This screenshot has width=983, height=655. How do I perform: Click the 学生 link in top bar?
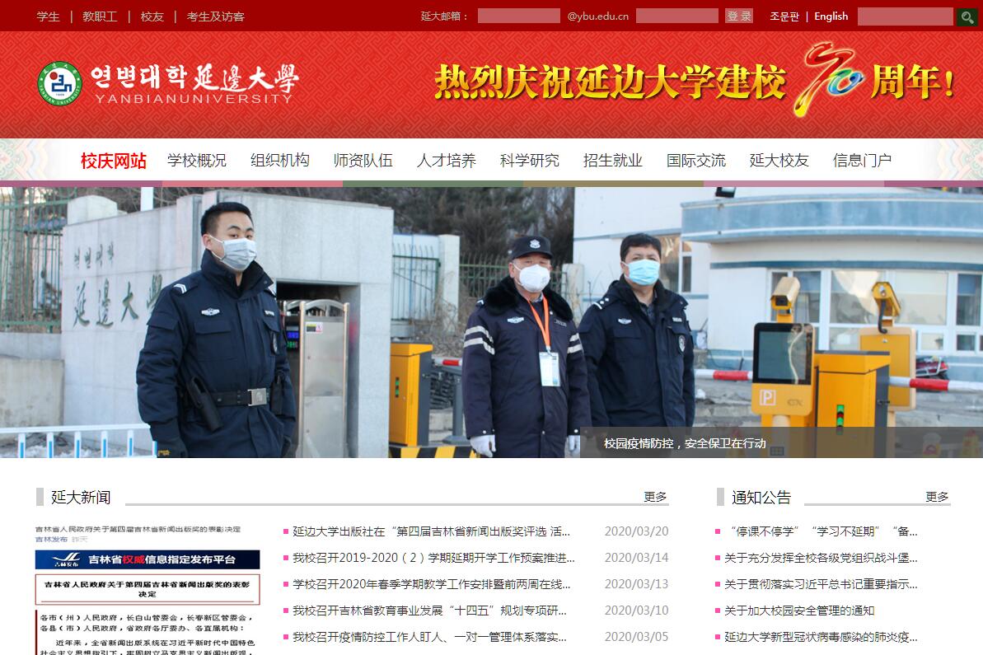click(48, 16)
